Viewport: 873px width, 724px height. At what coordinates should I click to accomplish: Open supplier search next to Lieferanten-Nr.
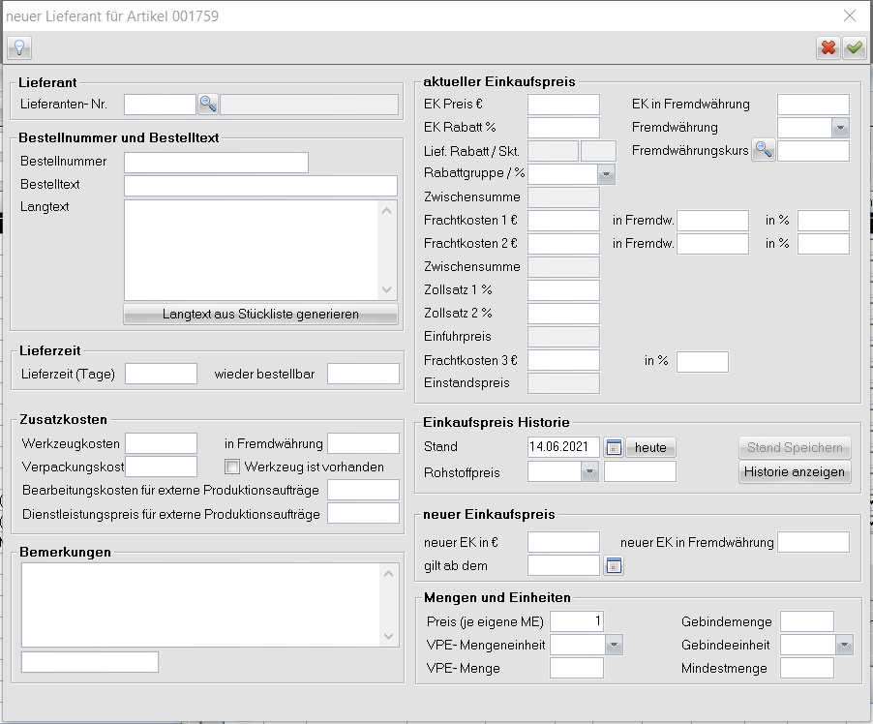208,105
